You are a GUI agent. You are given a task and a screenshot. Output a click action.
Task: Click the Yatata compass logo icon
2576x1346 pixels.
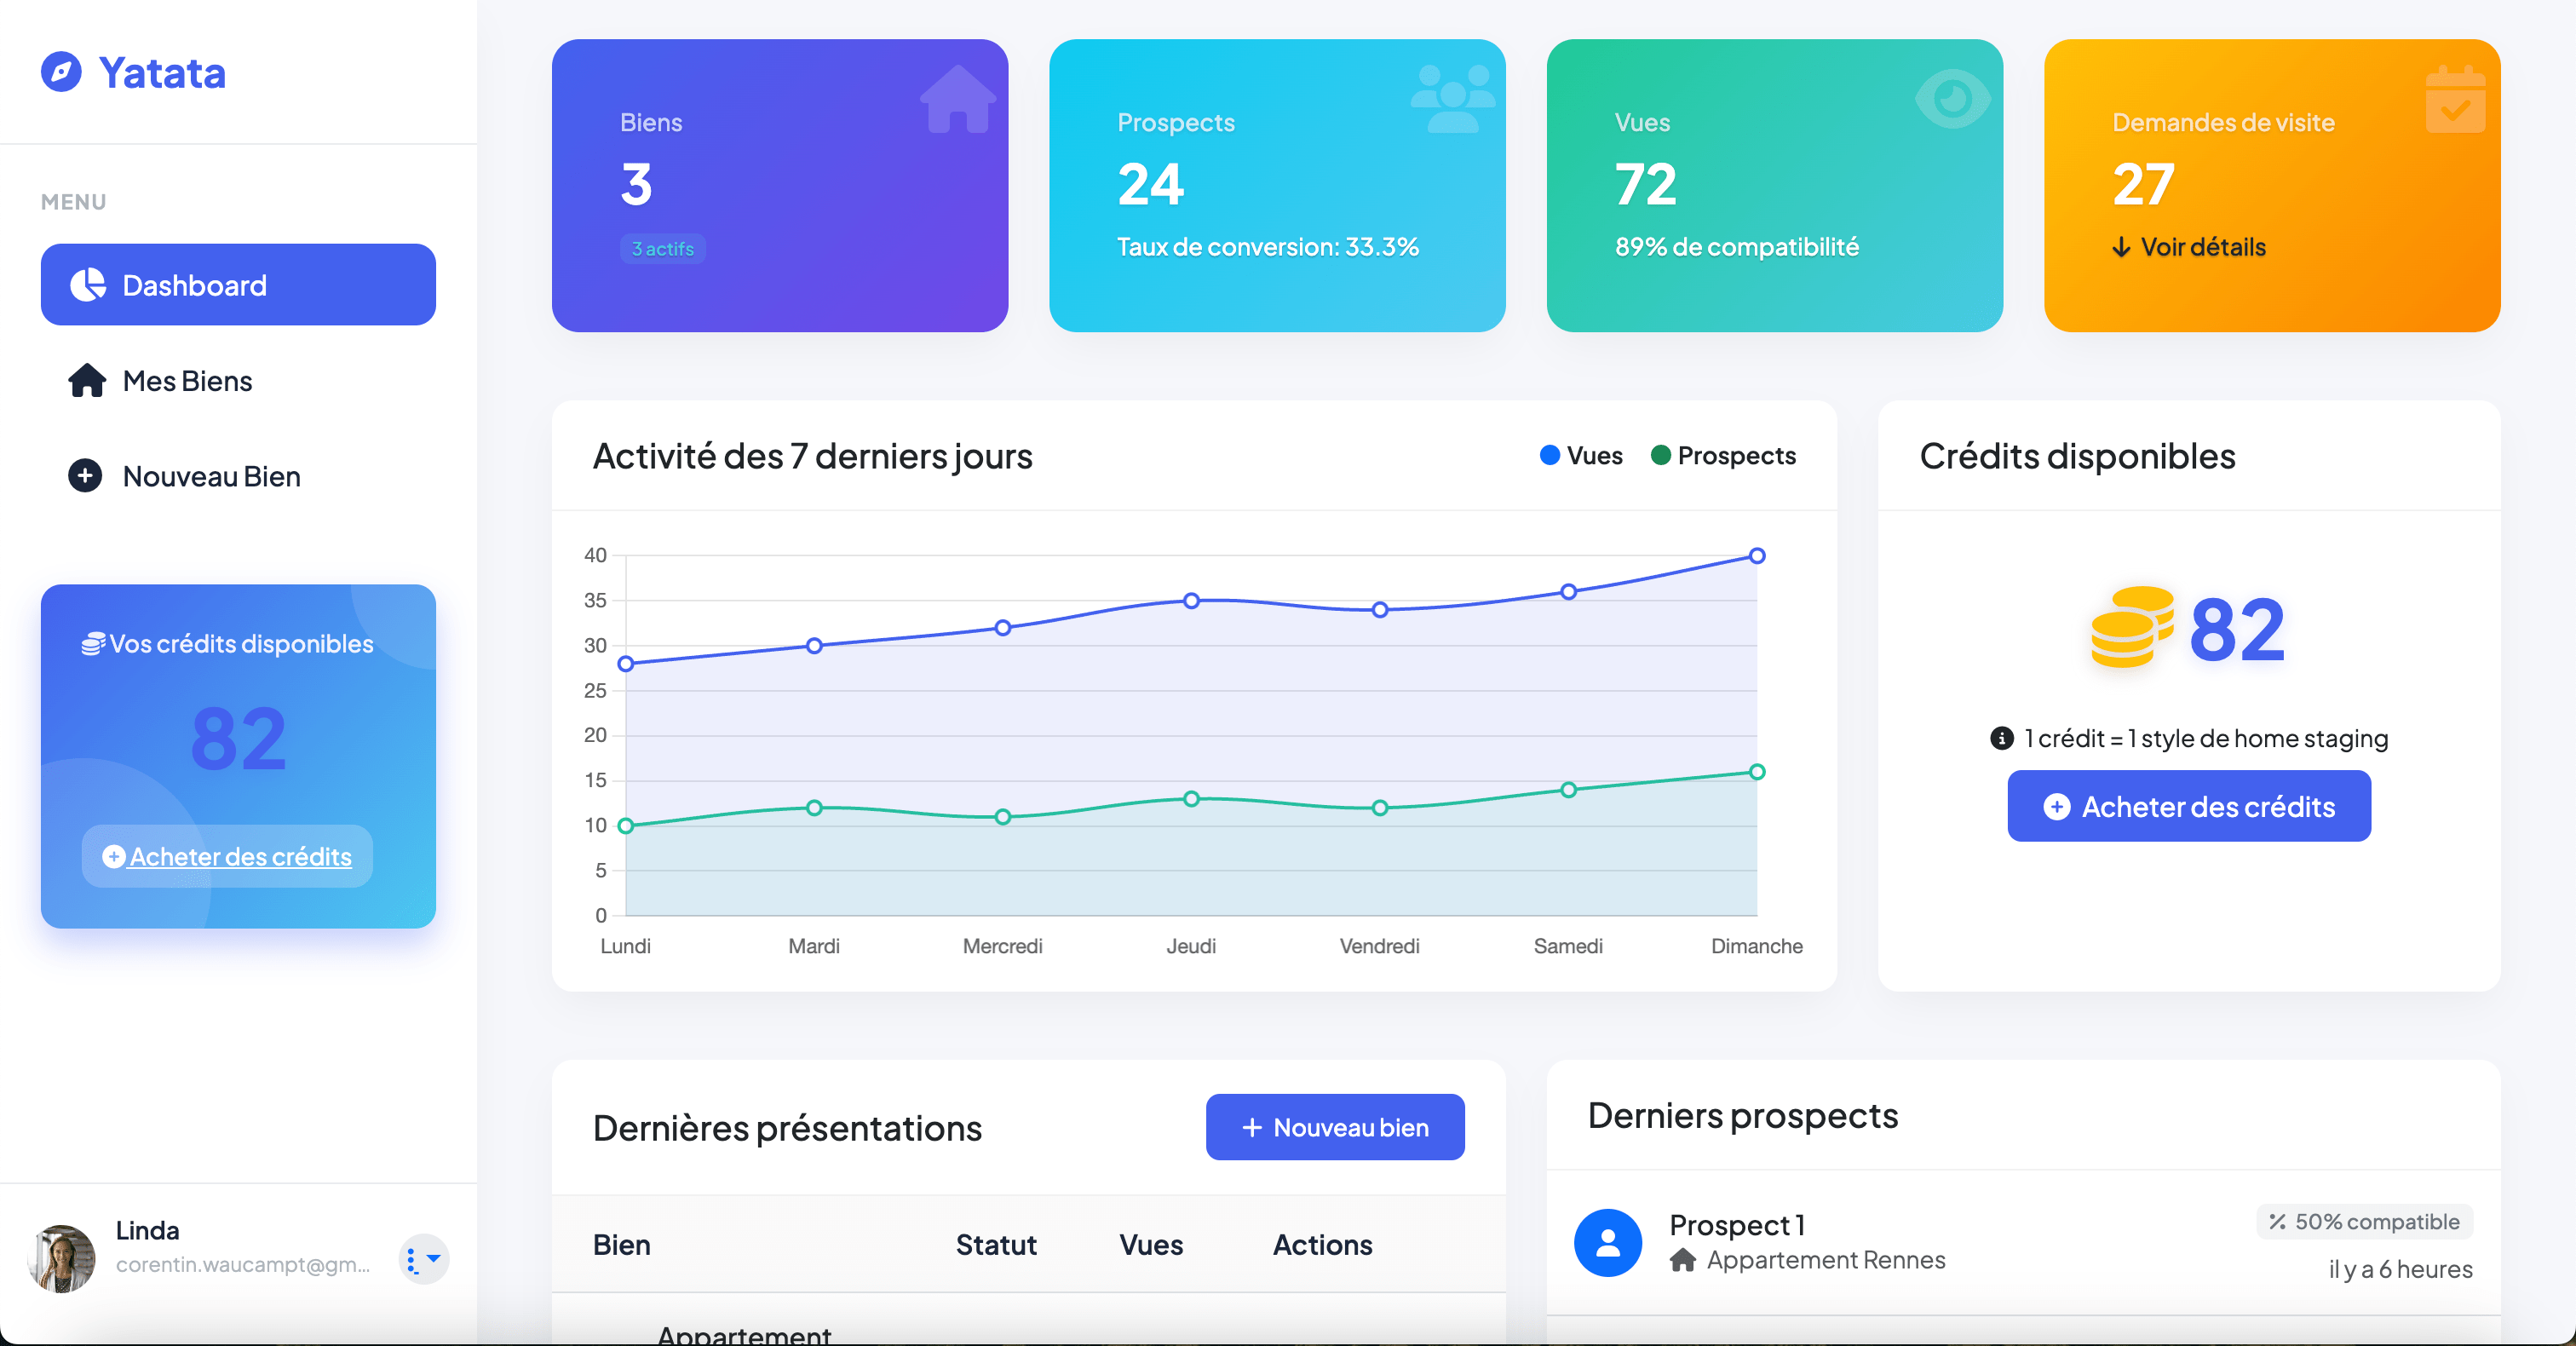pos(61,72)
